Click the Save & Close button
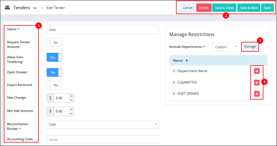The width and height of the screenshot is (277, 146). (224, 8)
